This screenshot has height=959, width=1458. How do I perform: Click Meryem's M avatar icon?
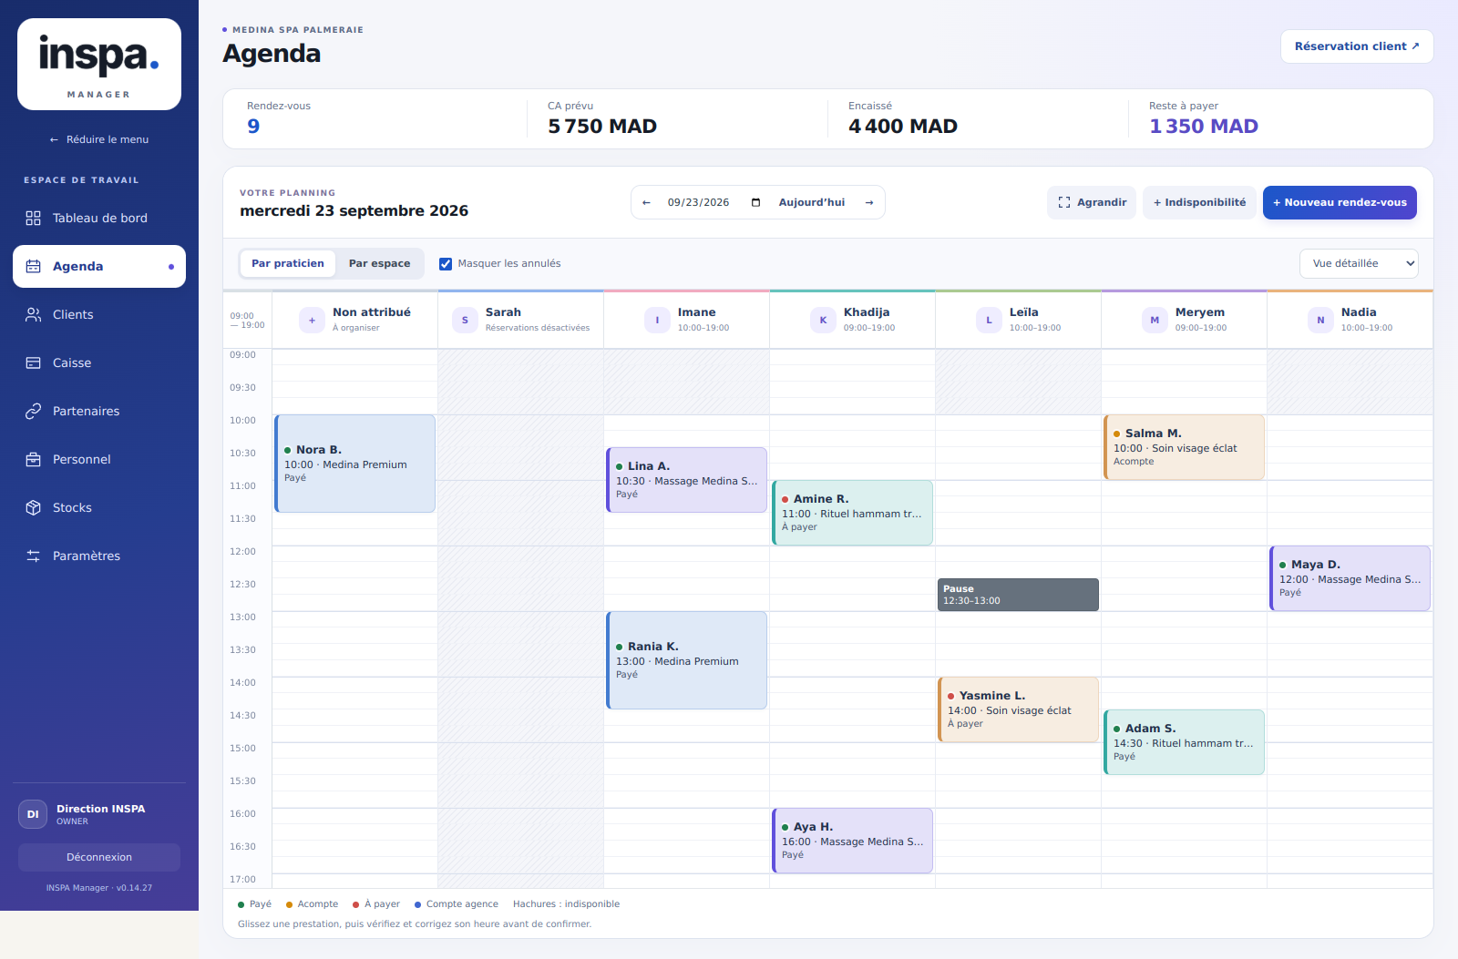(x=1155, y=320)
